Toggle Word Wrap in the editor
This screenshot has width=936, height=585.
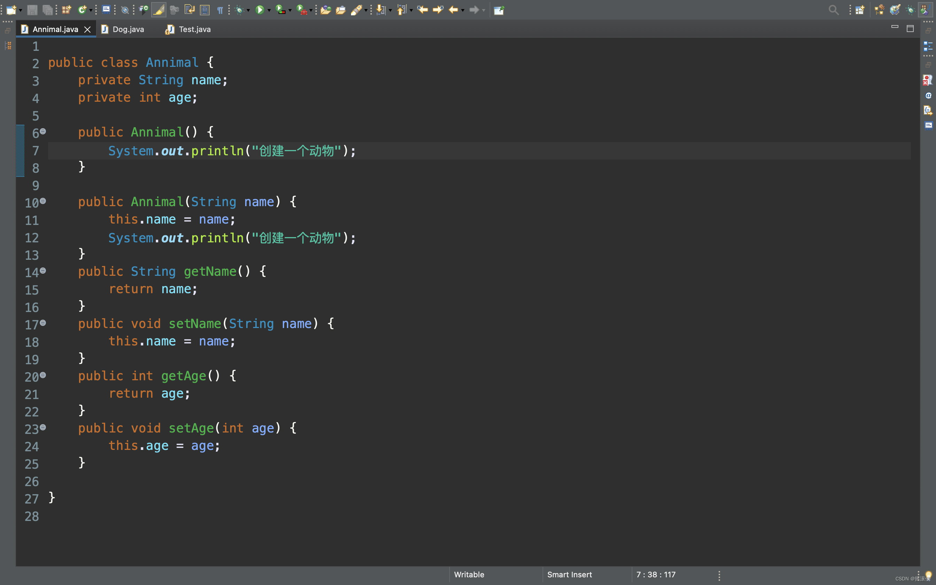coord(189,10)
